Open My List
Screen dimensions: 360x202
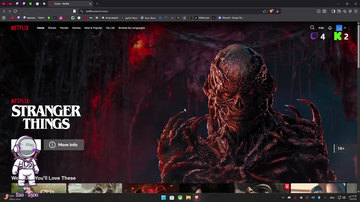click(110, 28)
